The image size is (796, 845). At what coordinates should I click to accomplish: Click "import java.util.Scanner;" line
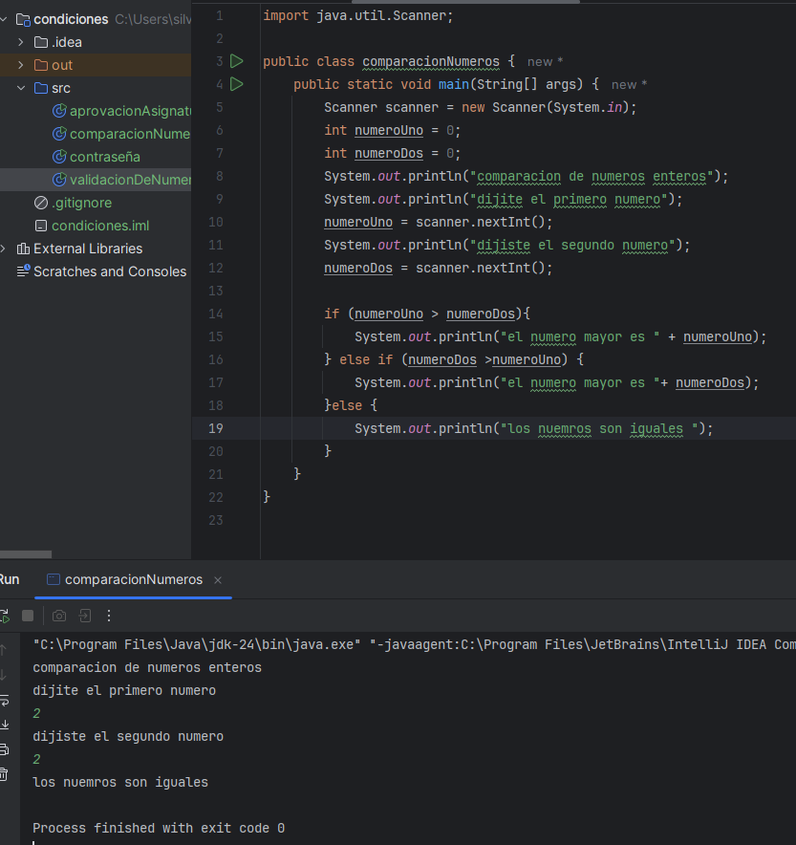coord(358,15)
